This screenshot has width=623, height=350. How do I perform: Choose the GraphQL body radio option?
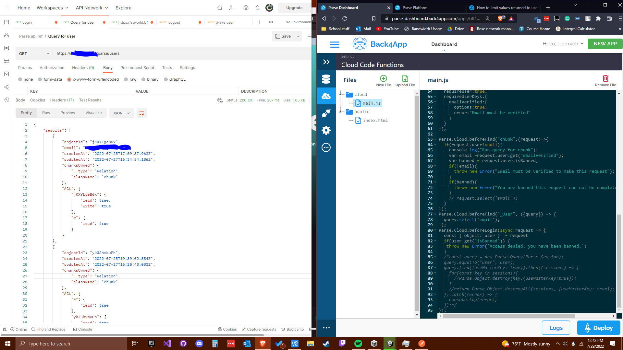166,79
